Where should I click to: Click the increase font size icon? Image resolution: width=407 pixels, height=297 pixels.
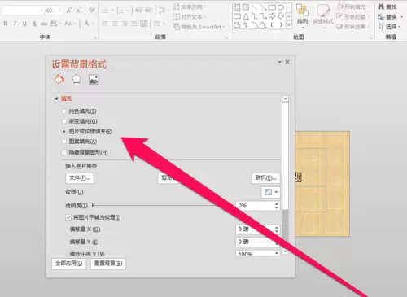pyautogui.click(x=69, y=11)
